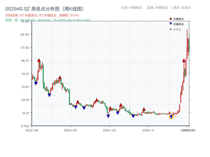The width and height of the screenshot is (210, 157).
Task: Click the 31.52 y-axis label
Action: pyautogui.click(x=25, y=87)
